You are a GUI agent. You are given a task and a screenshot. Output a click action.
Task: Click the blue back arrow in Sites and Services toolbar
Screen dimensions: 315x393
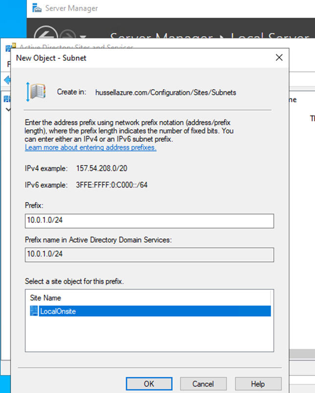[7, 80]
